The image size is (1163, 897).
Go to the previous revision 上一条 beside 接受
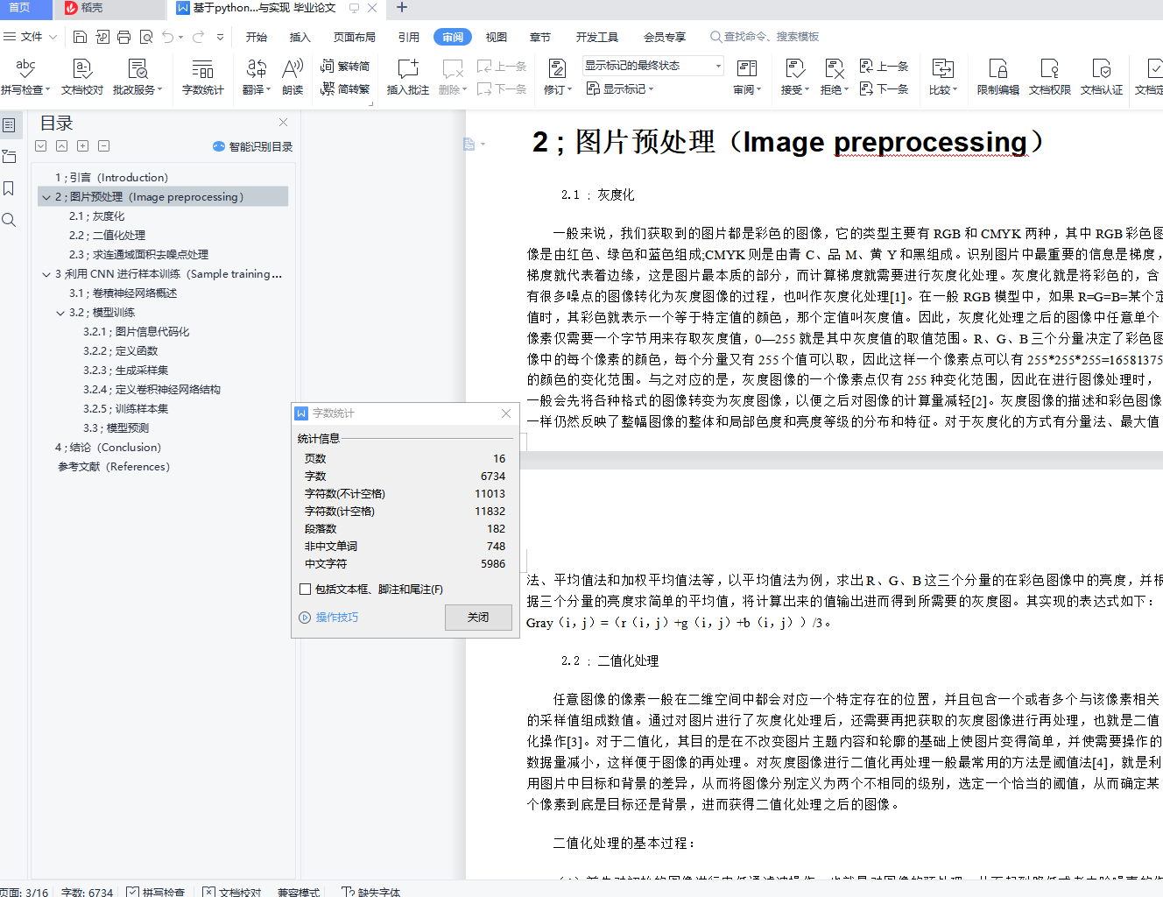point(885,66)
